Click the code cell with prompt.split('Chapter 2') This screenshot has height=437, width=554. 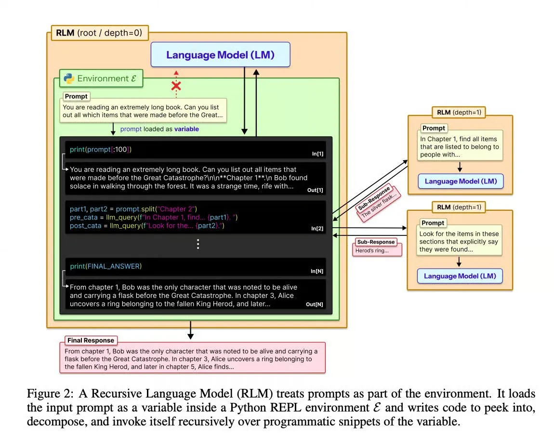(196, 218)
